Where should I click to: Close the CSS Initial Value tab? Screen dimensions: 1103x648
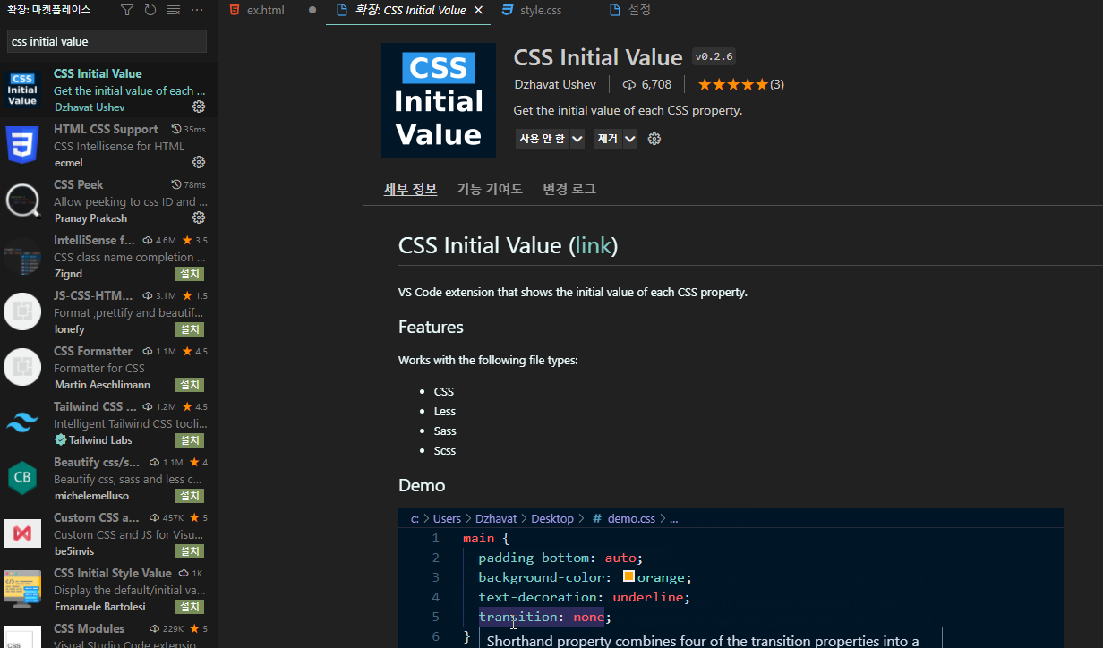(479, 10)
